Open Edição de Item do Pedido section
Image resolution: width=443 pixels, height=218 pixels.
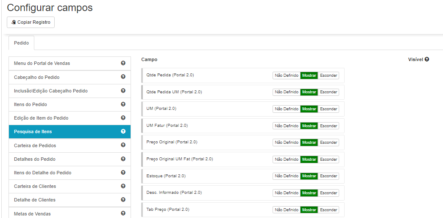pyautogui.click(x=41, y=118)
